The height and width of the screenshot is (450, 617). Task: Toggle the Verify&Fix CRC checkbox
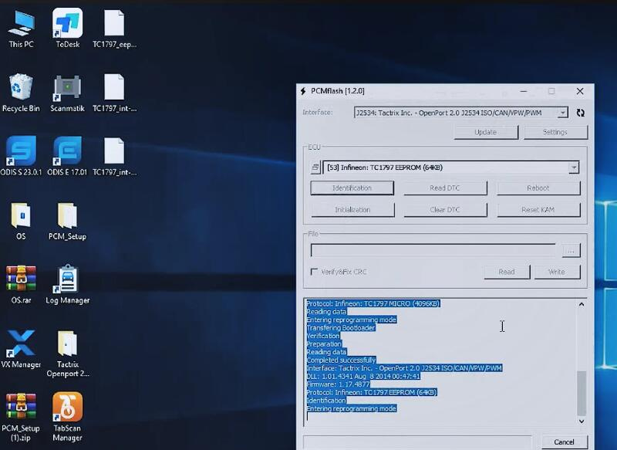coord(315,272)
